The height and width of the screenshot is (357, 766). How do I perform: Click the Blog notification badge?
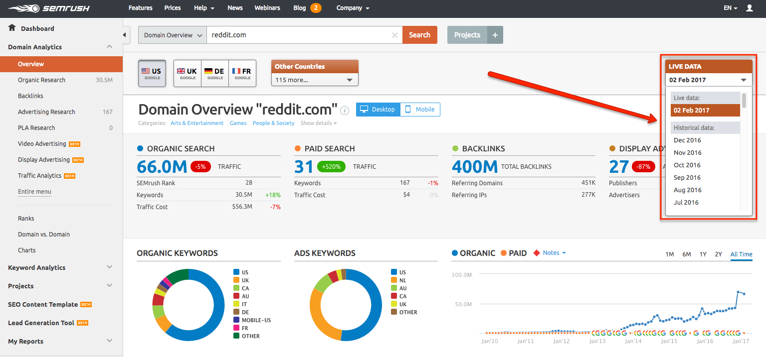316,8
